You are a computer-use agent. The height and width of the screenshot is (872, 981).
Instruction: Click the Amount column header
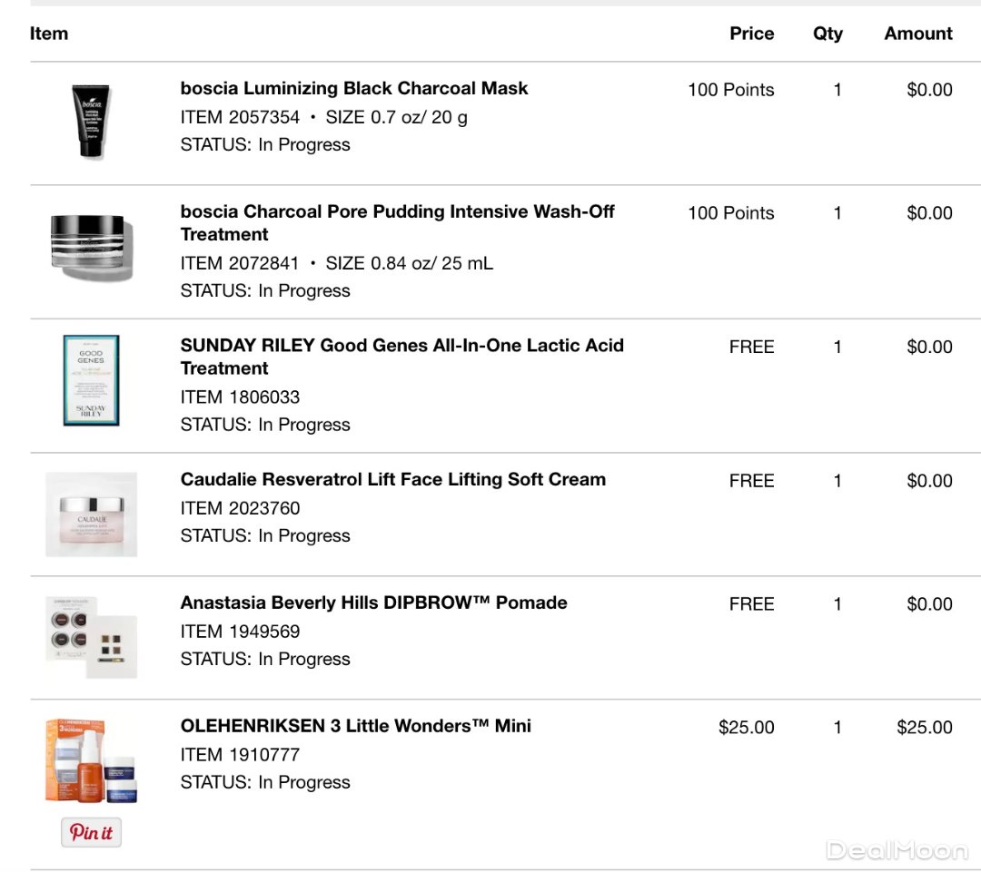pos(917,34)
